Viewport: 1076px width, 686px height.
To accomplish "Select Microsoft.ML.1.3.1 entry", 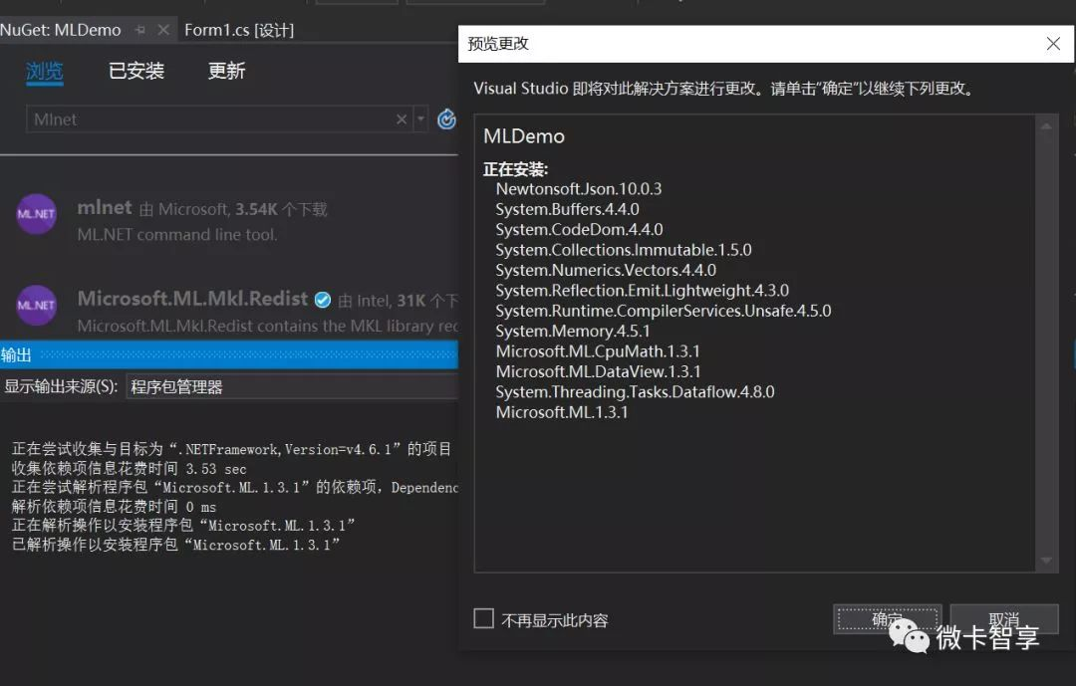I will tap(562, 412).
